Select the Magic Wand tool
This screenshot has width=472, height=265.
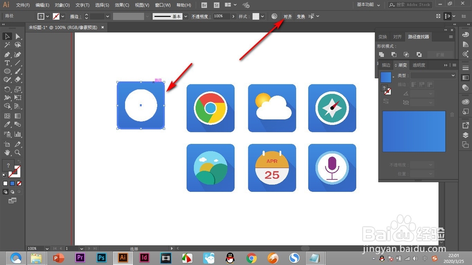point(7,45)
